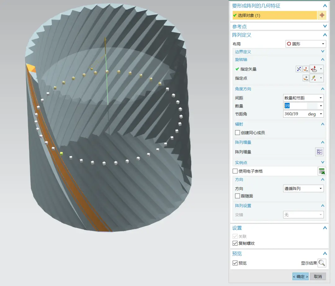Open the vector dialog icon in 旋转轴
The image size is (335, 286).
coord(306,69)
